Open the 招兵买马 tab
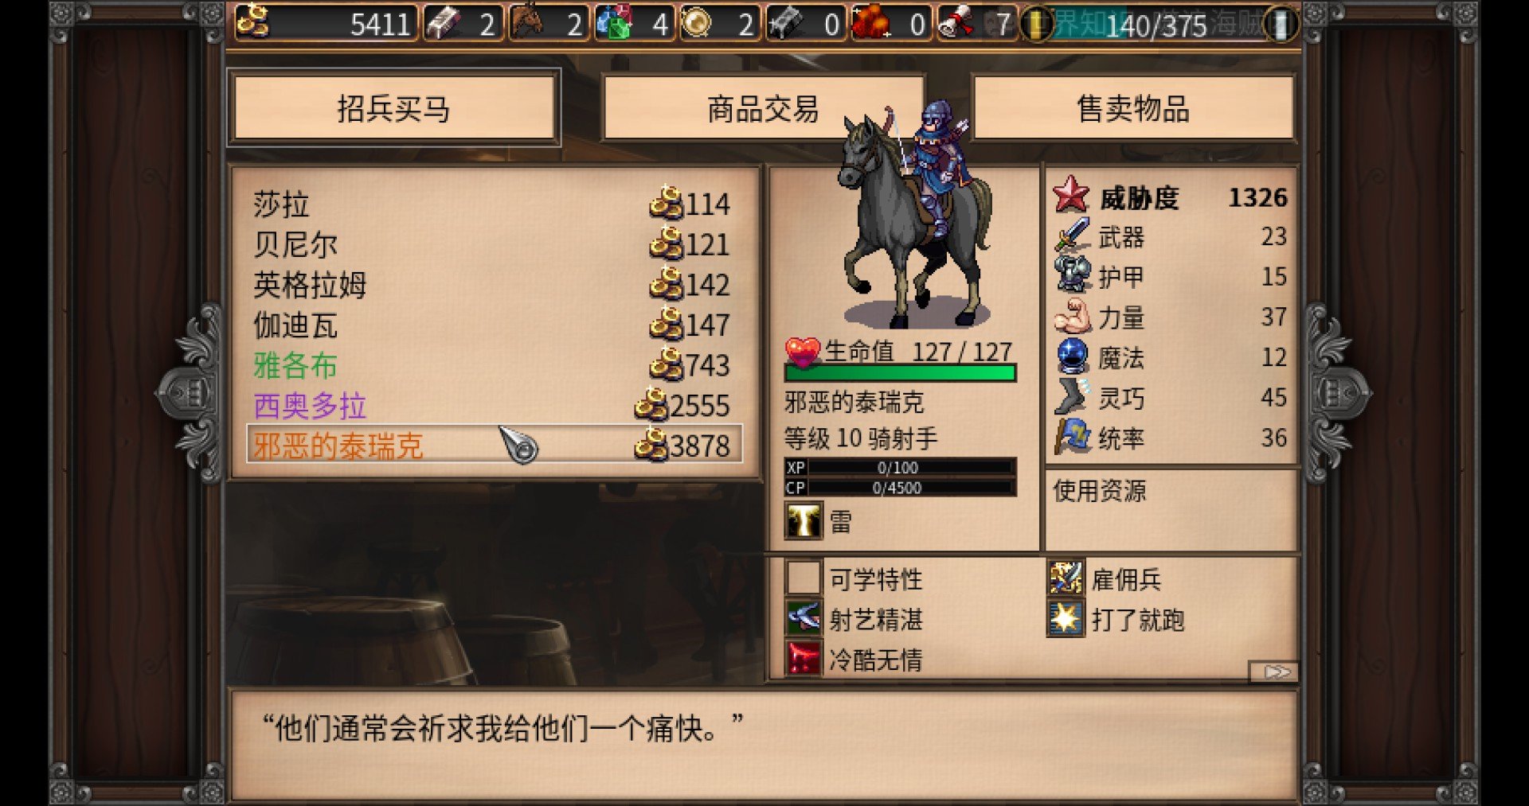Screen dimensions: 1529x806 (x=394, y=108)
